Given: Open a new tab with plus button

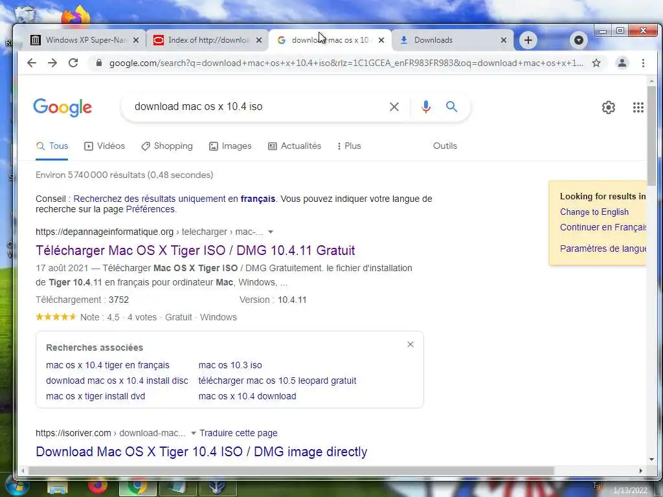Looking at the screenshot, I should 528,40.
